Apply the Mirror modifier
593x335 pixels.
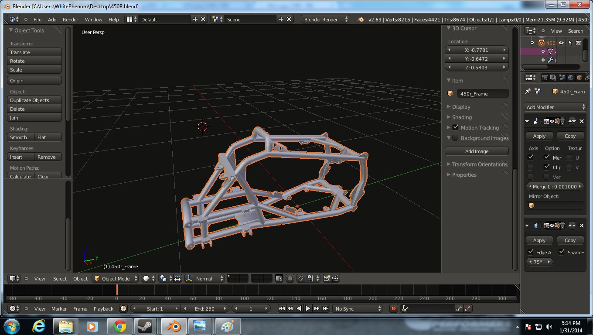click(539, 136)
